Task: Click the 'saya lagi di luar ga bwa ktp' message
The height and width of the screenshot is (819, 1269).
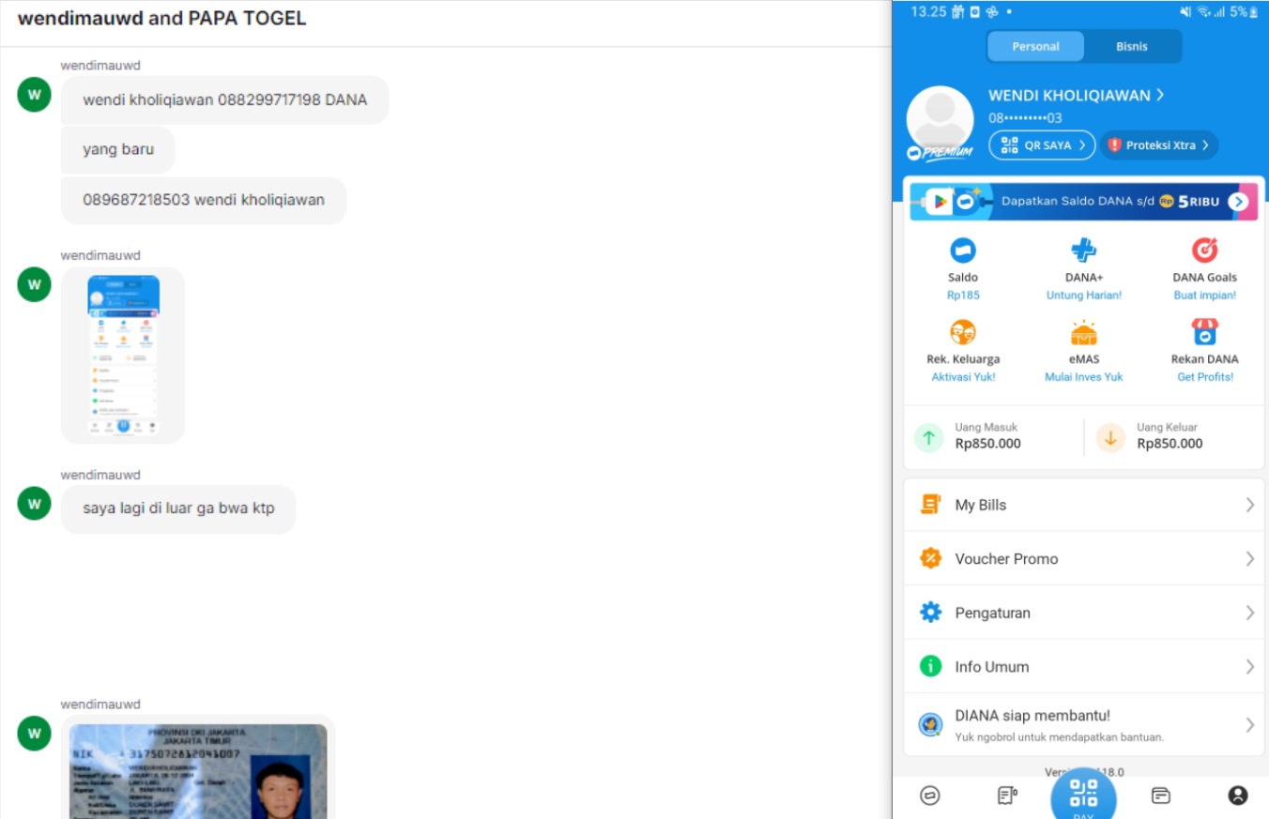Action: (x=178, y=509)
